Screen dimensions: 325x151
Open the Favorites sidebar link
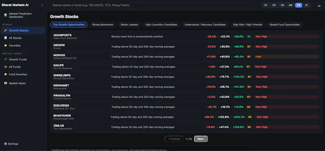(x=23, y=45)
